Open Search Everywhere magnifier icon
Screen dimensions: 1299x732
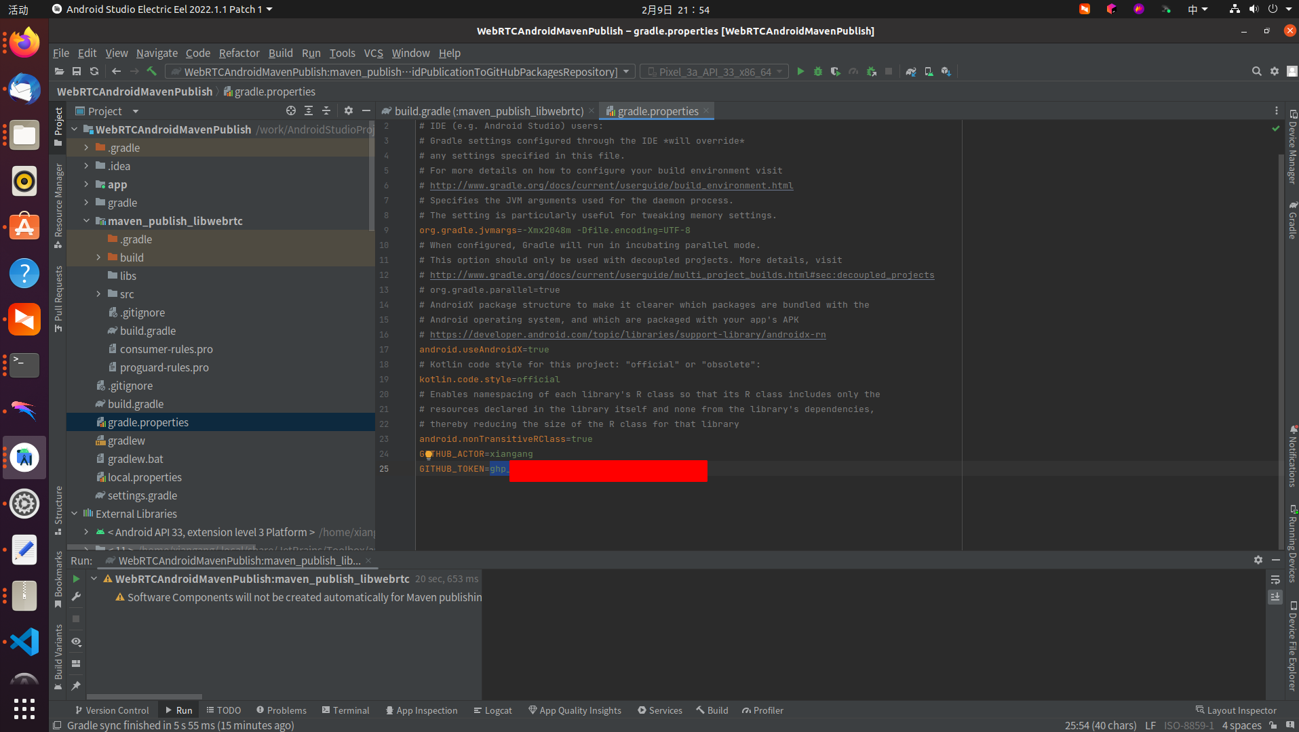1256,72
